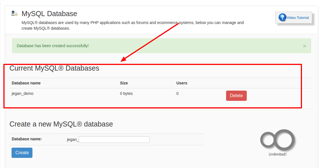Delete the jegan_demo database
This screenshot has height=168, width=322.
coord(236,96)
